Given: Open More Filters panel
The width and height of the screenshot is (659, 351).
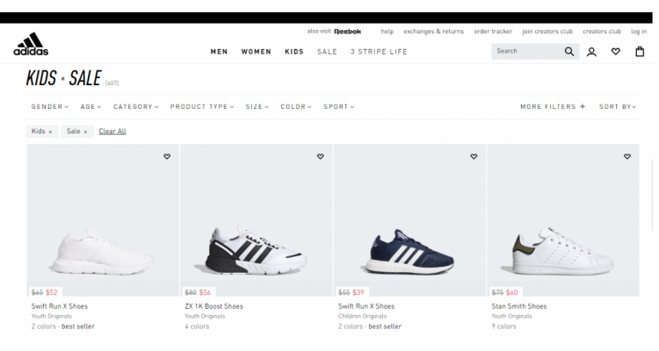Looking at the screenshot, I should pyautogui.click(x=553, y=107).
